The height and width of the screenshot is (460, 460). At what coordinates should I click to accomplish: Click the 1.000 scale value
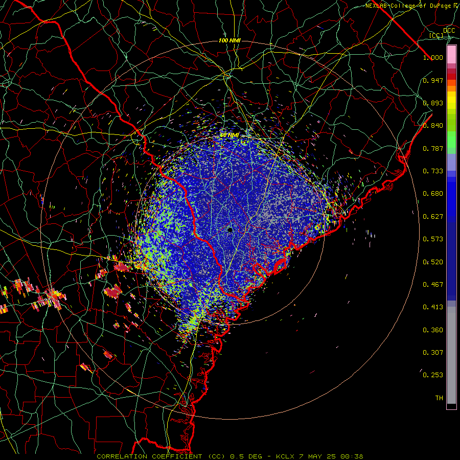[x=433, y=57]
